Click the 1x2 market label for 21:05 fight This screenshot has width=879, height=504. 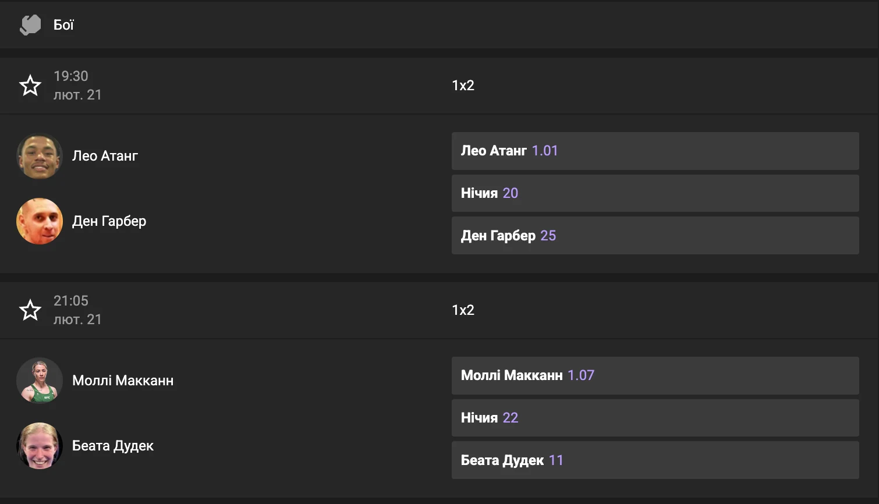pyautogui.click(x=463, y=310)
